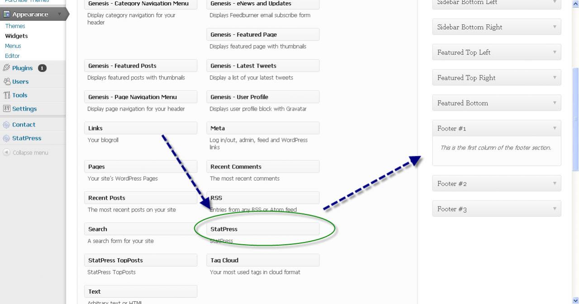
Task: Select the Search widget
Action: (x=141, y=229)
